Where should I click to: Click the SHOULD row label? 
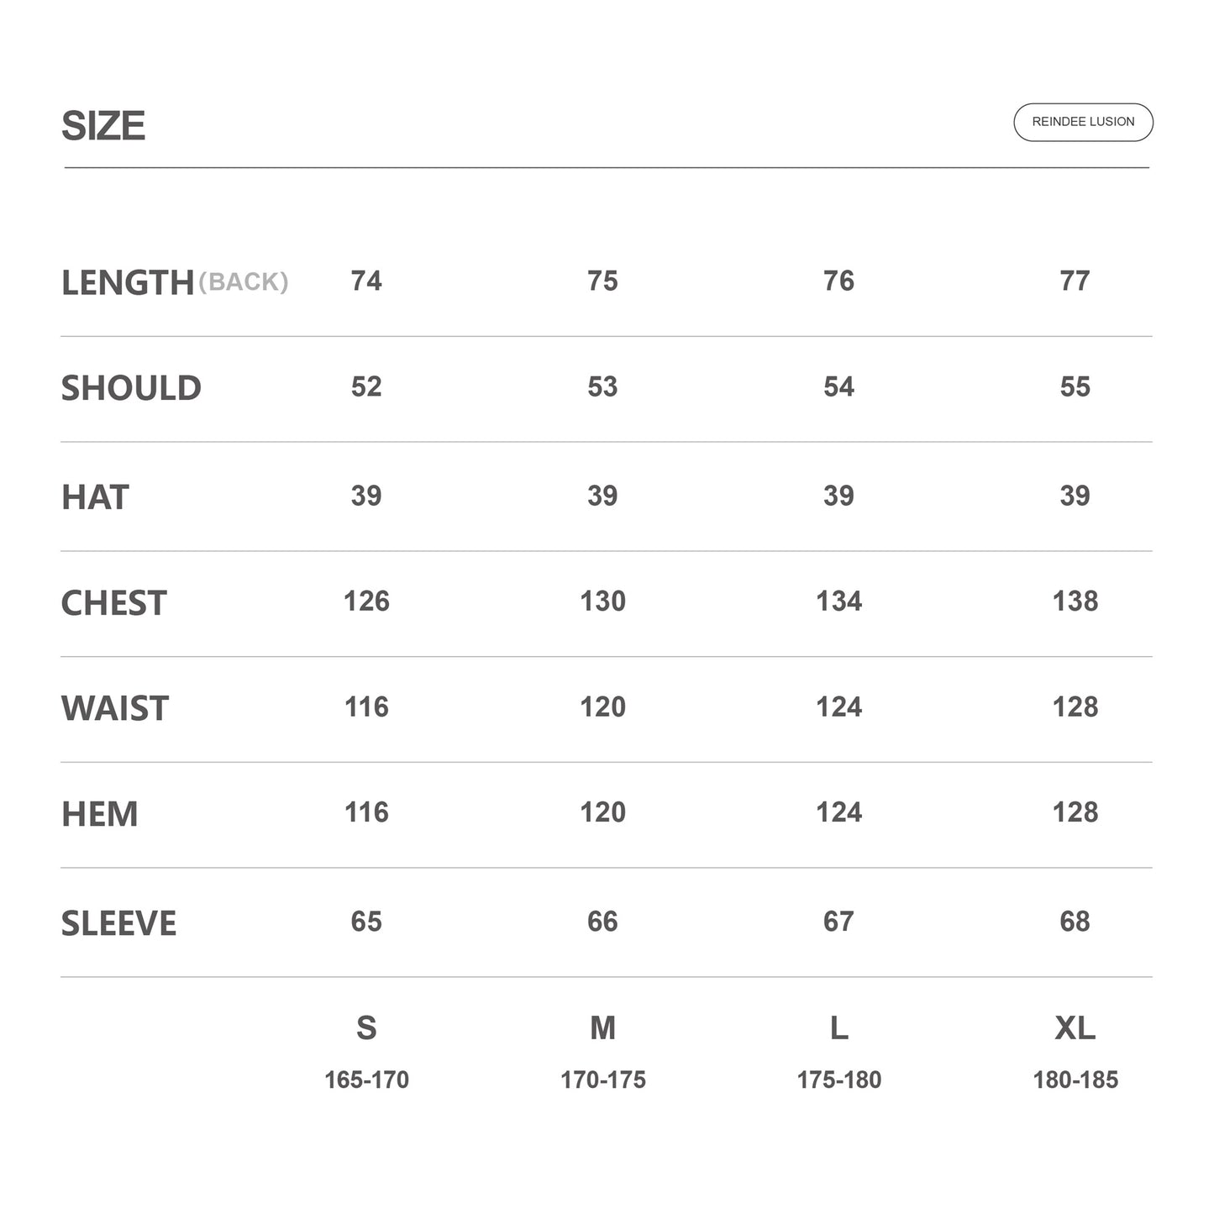[x=131, y=388]
